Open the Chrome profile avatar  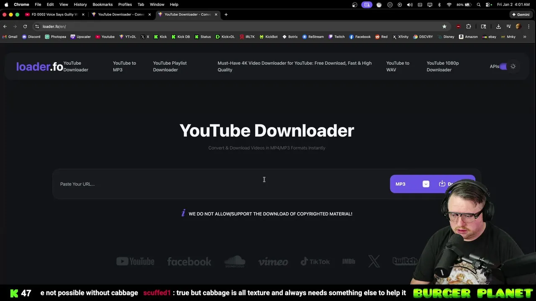pos(518,26)
